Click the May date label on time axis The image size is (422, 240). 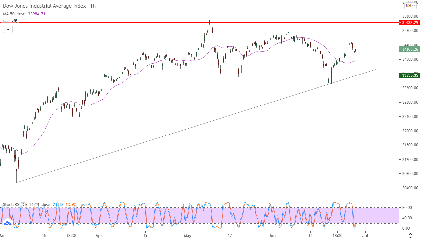(188, 236)
